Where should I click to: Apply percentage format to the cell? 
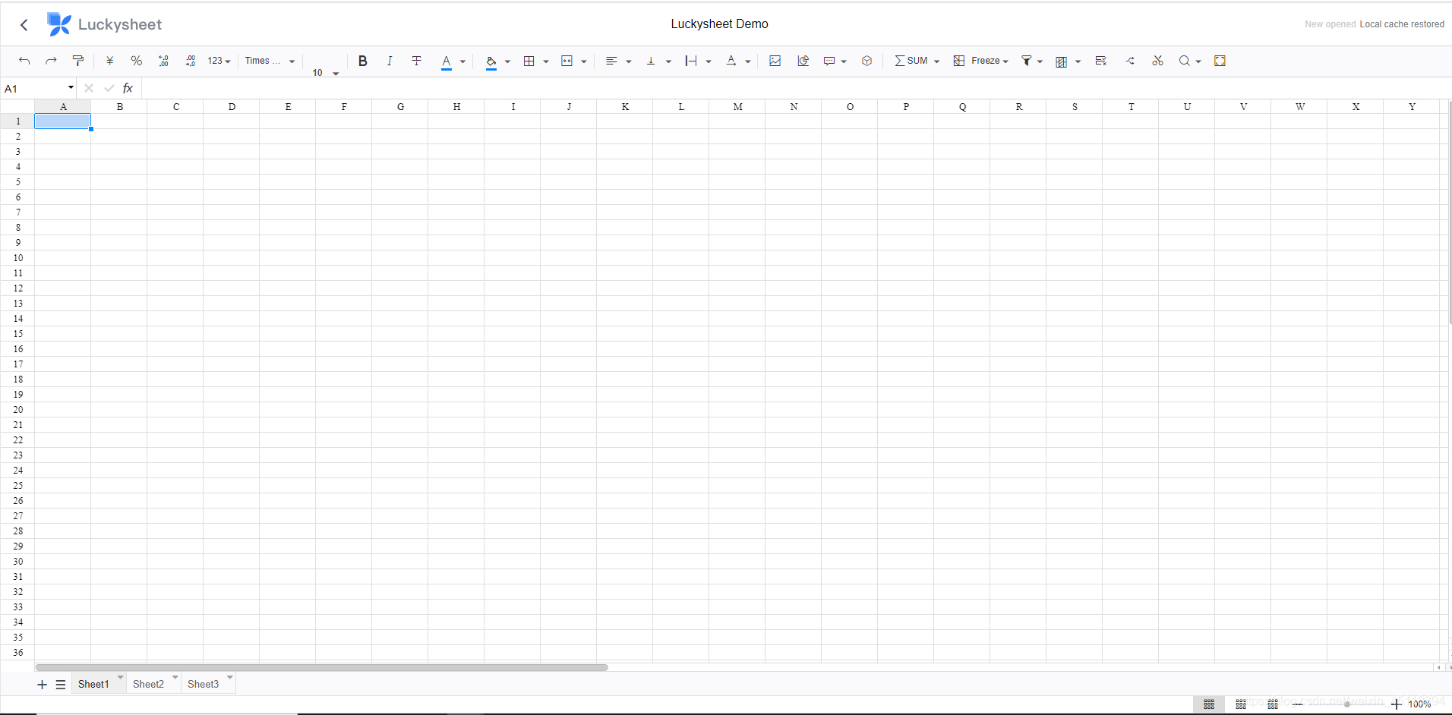137,61
